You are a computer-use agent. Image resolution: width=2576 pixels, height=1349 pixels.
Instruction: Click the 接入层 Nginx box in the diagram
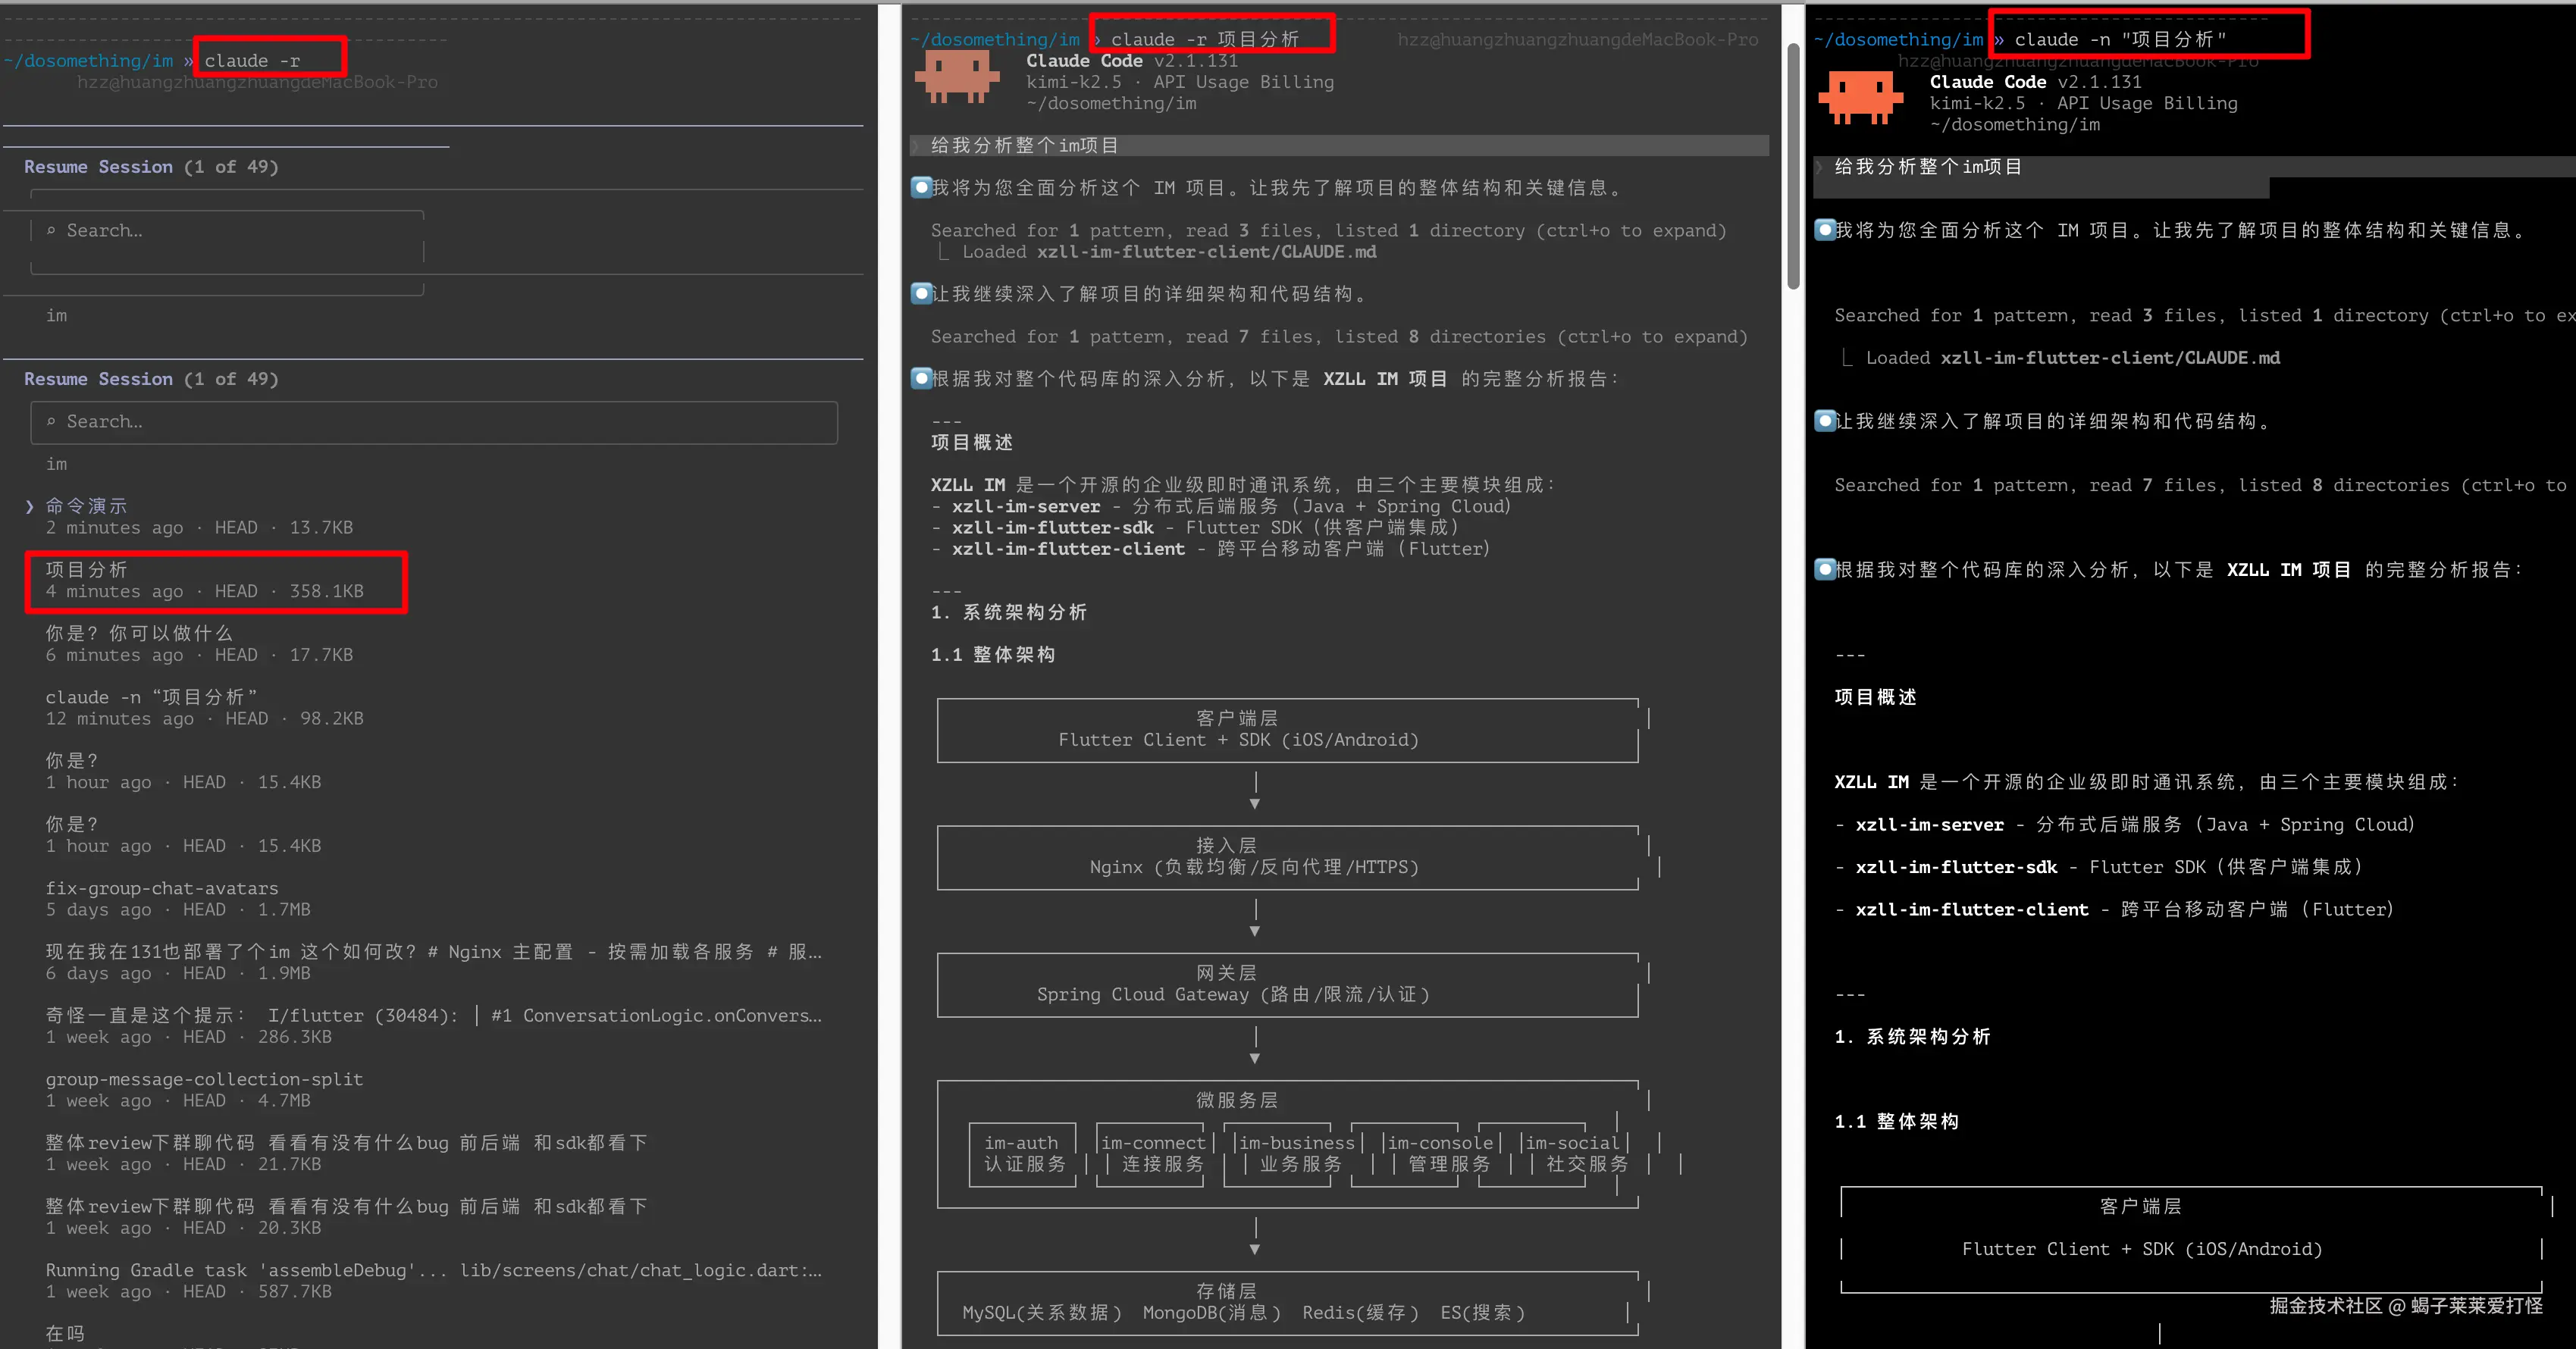coord(1287,857)
